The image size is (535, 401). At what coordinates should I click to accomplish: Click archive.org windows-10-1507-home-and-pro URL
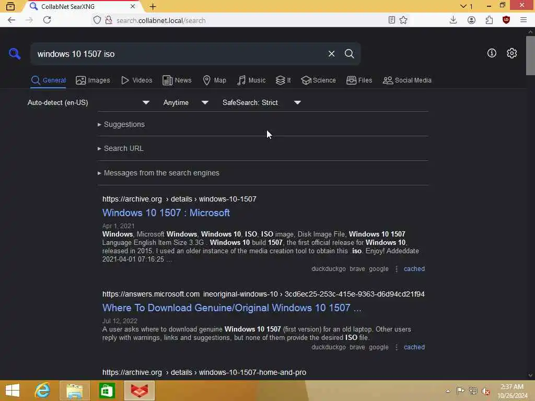pyautogui.click(x=204, y=372)
